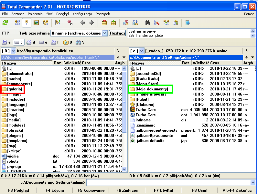This screenshot has width=258, height=194.
Task: Open the left panel drive dropdown
Action: [13, 51]
